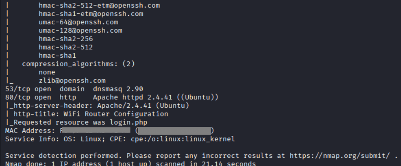Select the umac-64@openssh.com text

point(78,22)
